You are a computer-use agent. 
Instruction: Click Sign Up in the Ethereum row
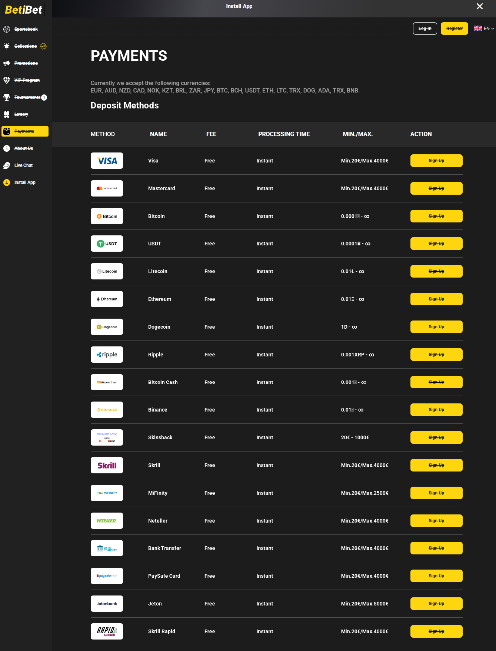(x=436, y=299)
